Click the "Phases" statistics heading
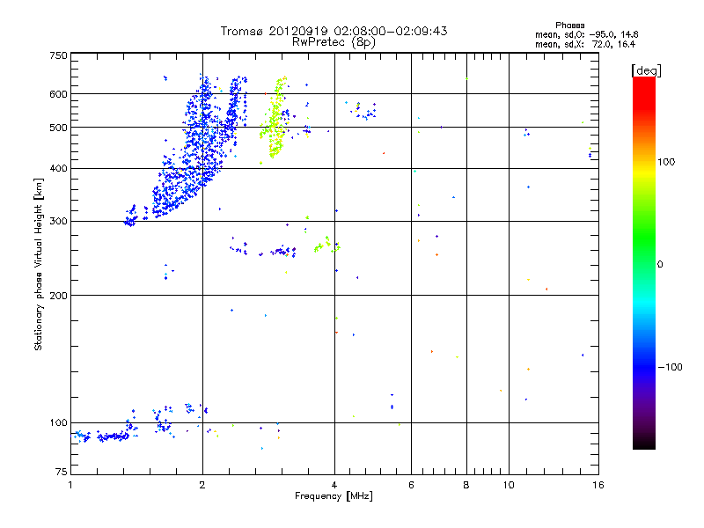The image size is (704, 528). click(569, 26)
